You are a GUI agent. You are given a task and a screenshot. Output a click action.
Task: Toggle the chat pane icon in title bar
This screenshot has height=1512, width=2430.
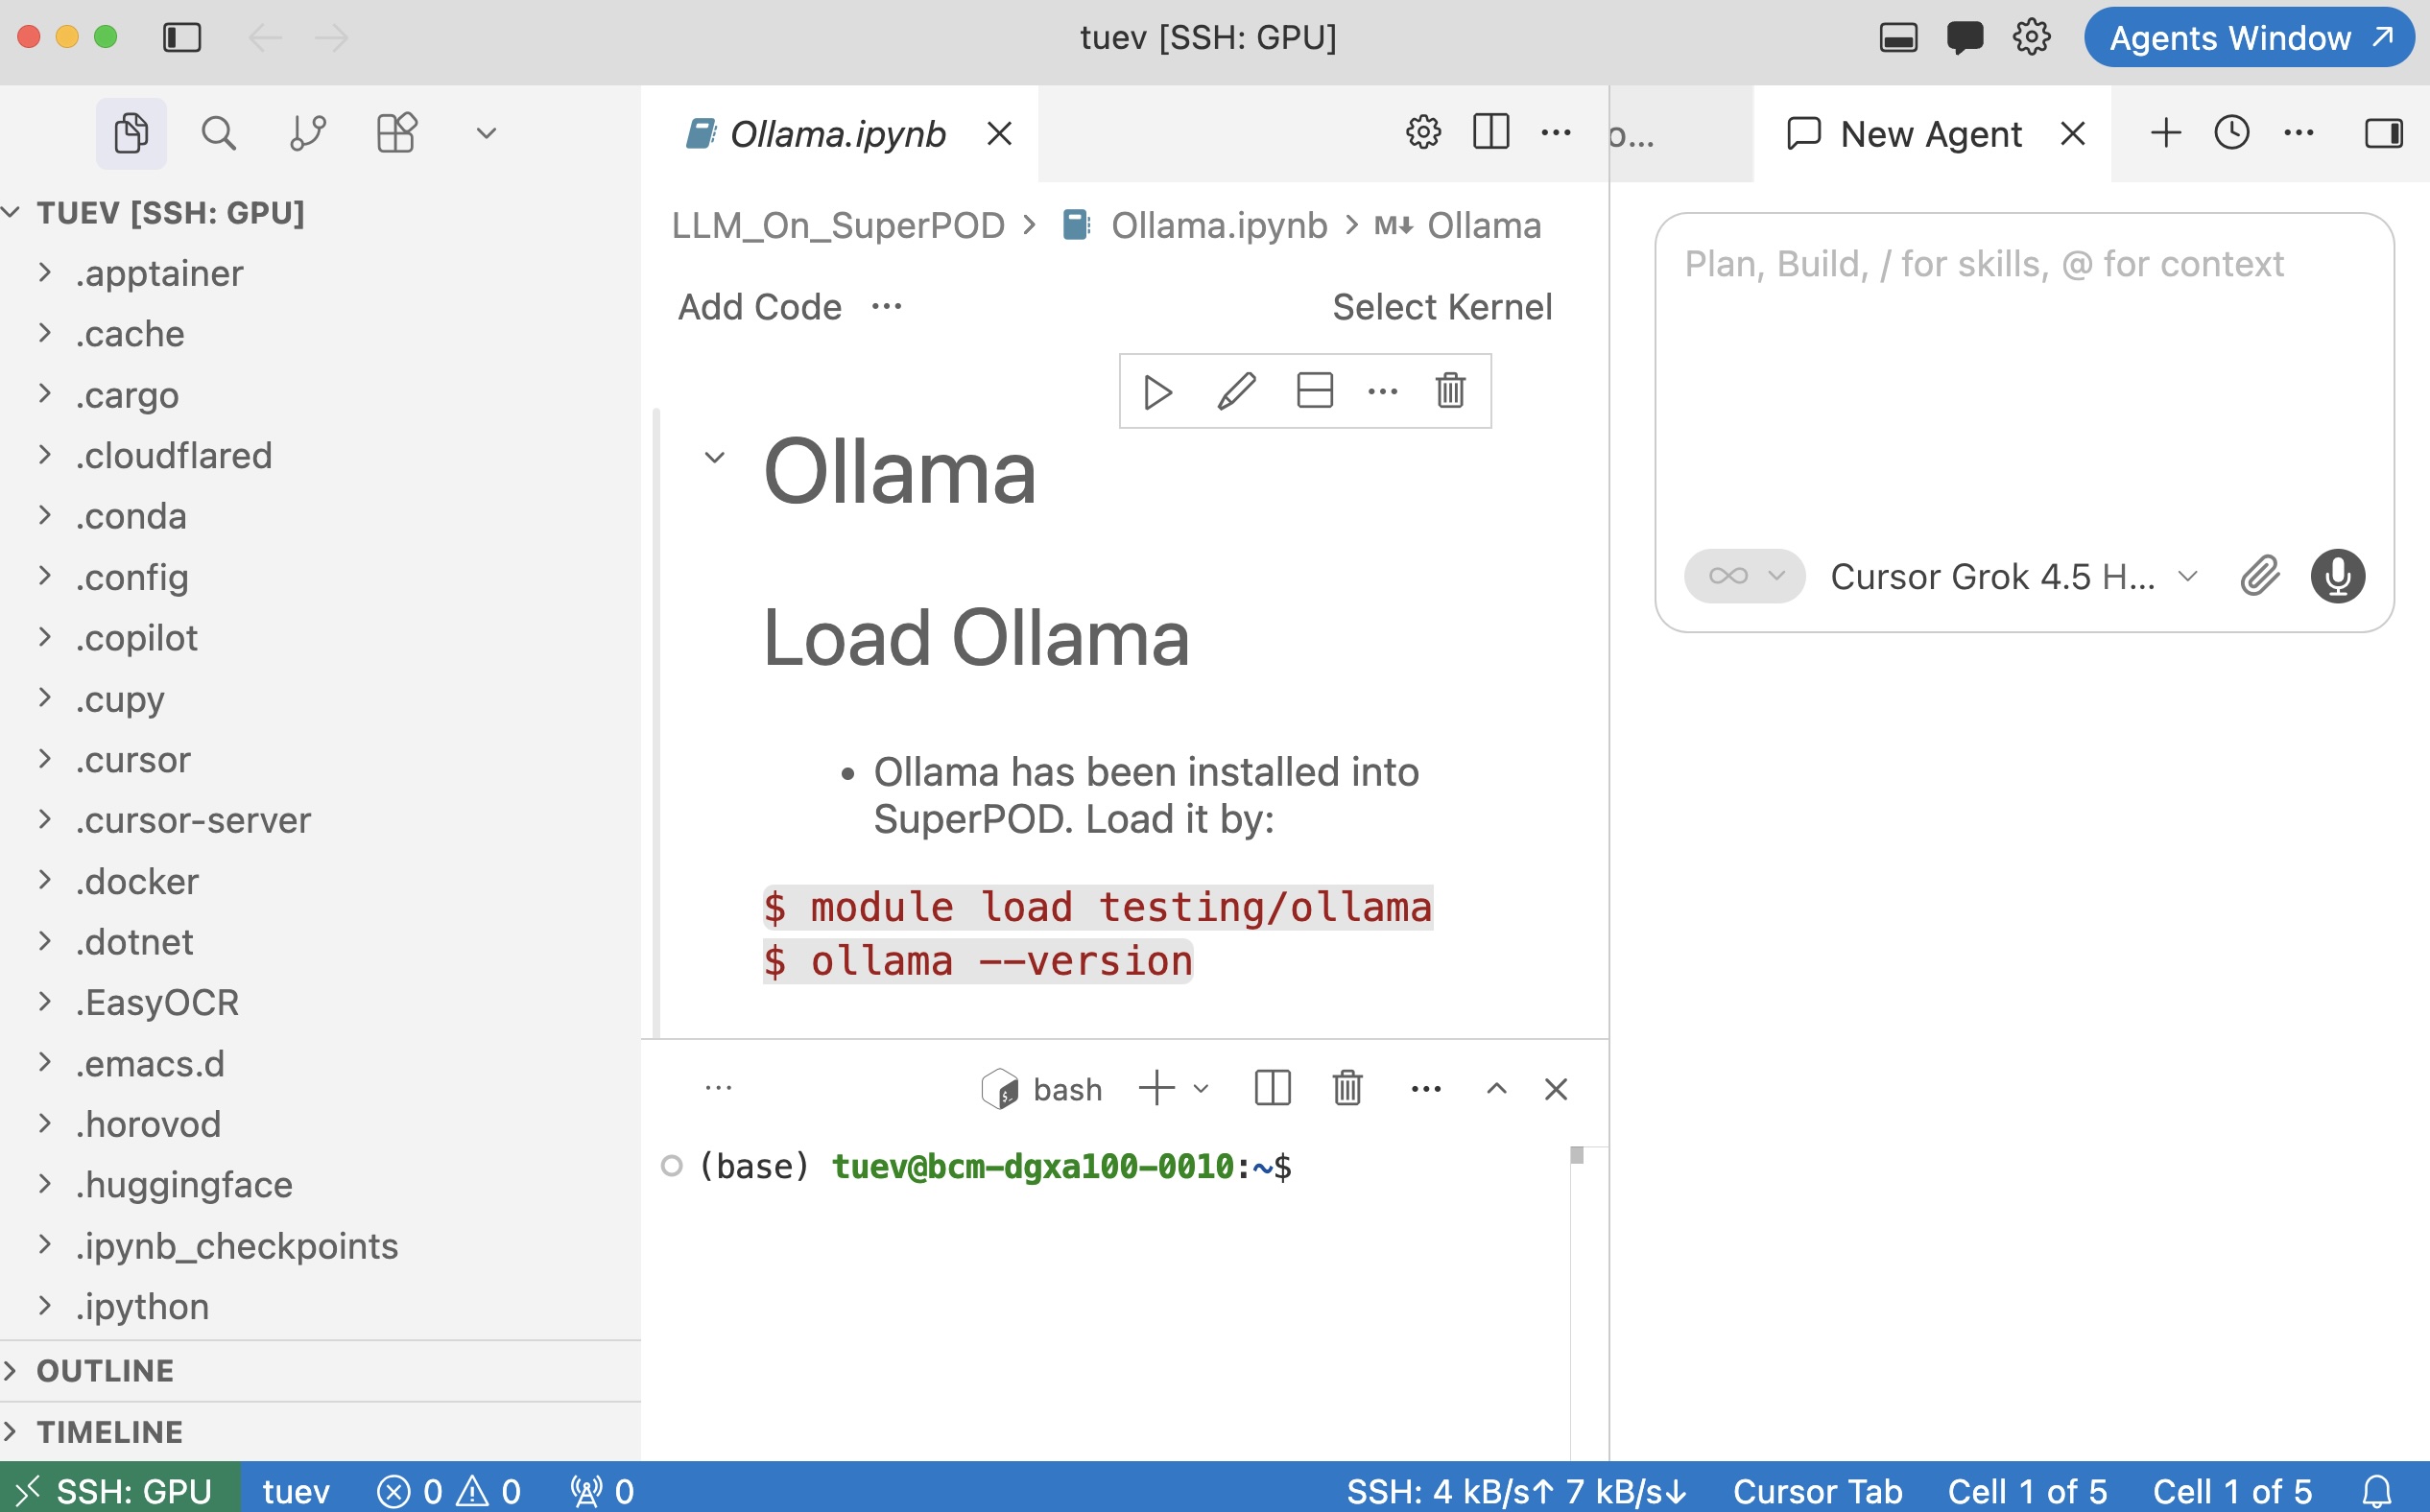1965,38
